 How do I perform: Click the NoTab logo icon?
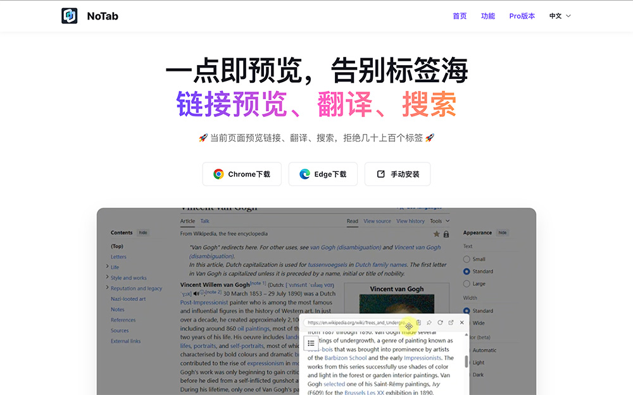69,16
